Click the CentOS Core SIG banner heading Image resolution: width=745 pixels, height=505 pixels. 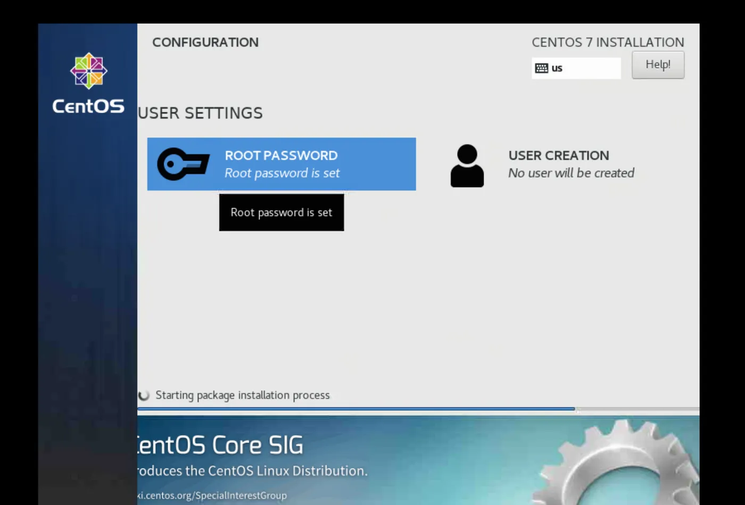pos(220,445)
